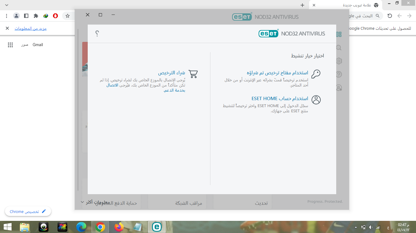Click Progress. Protected. slogan text
The width and height of the screenshot is (416, 233).
tap(325, 201)
